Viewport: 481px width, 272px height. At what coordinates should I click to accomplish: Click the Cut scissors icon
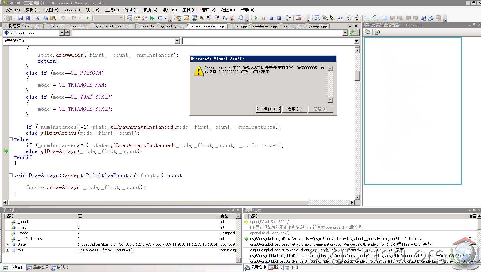tap(37, 18)
